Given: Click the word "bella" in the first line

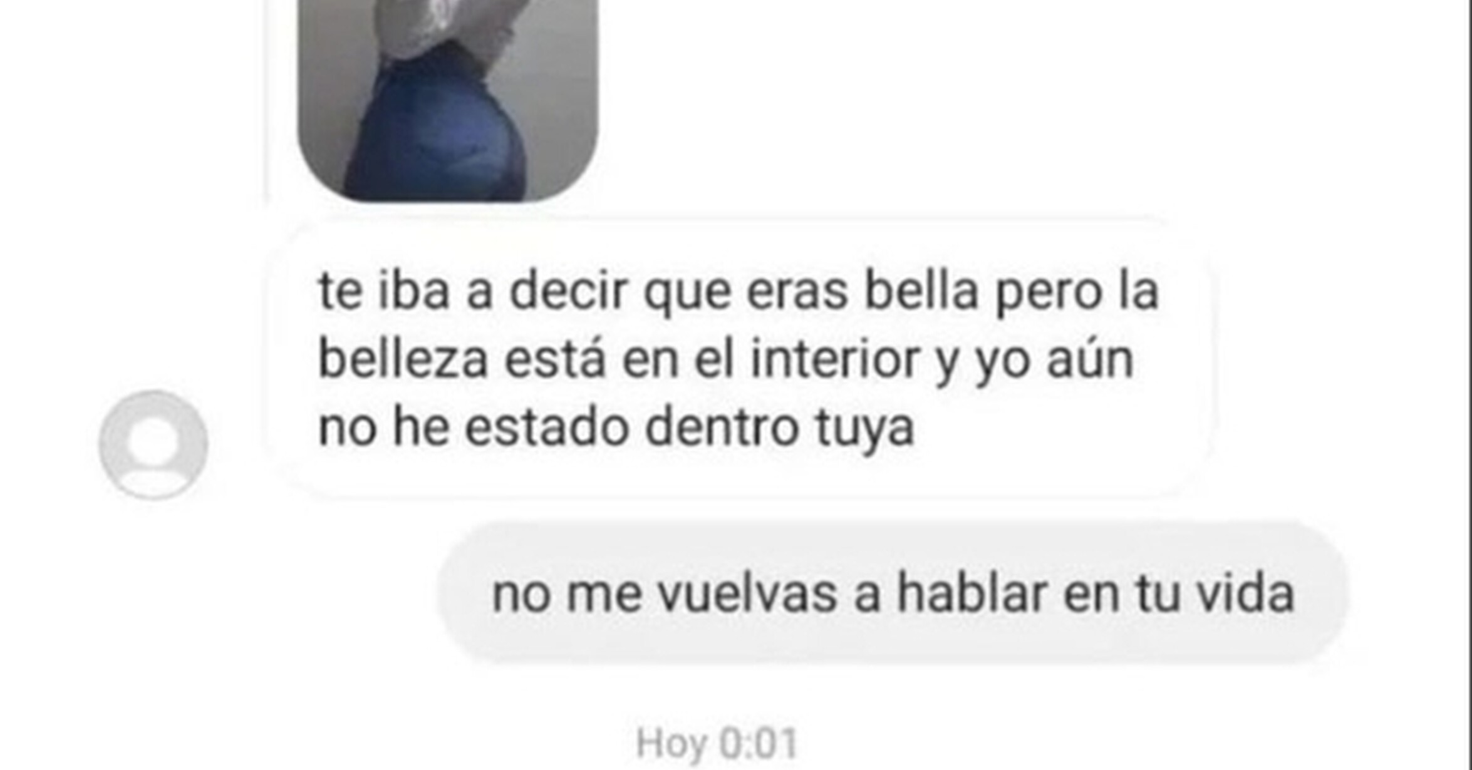Looking at the screenshot, I should coord(921,292).
